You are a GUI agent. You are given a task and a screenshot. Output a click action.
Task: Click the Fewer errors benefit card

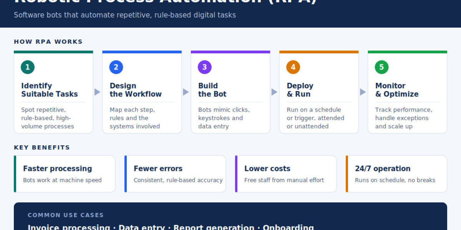175,174
